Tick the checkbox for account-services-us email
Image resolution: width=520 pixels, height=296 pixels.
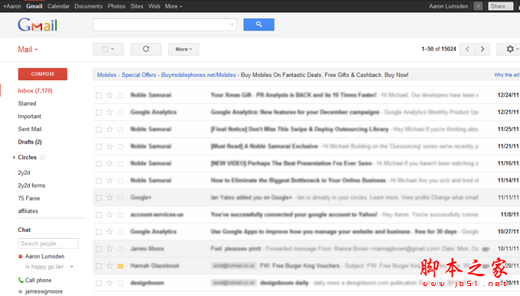(x=99, y=215)
